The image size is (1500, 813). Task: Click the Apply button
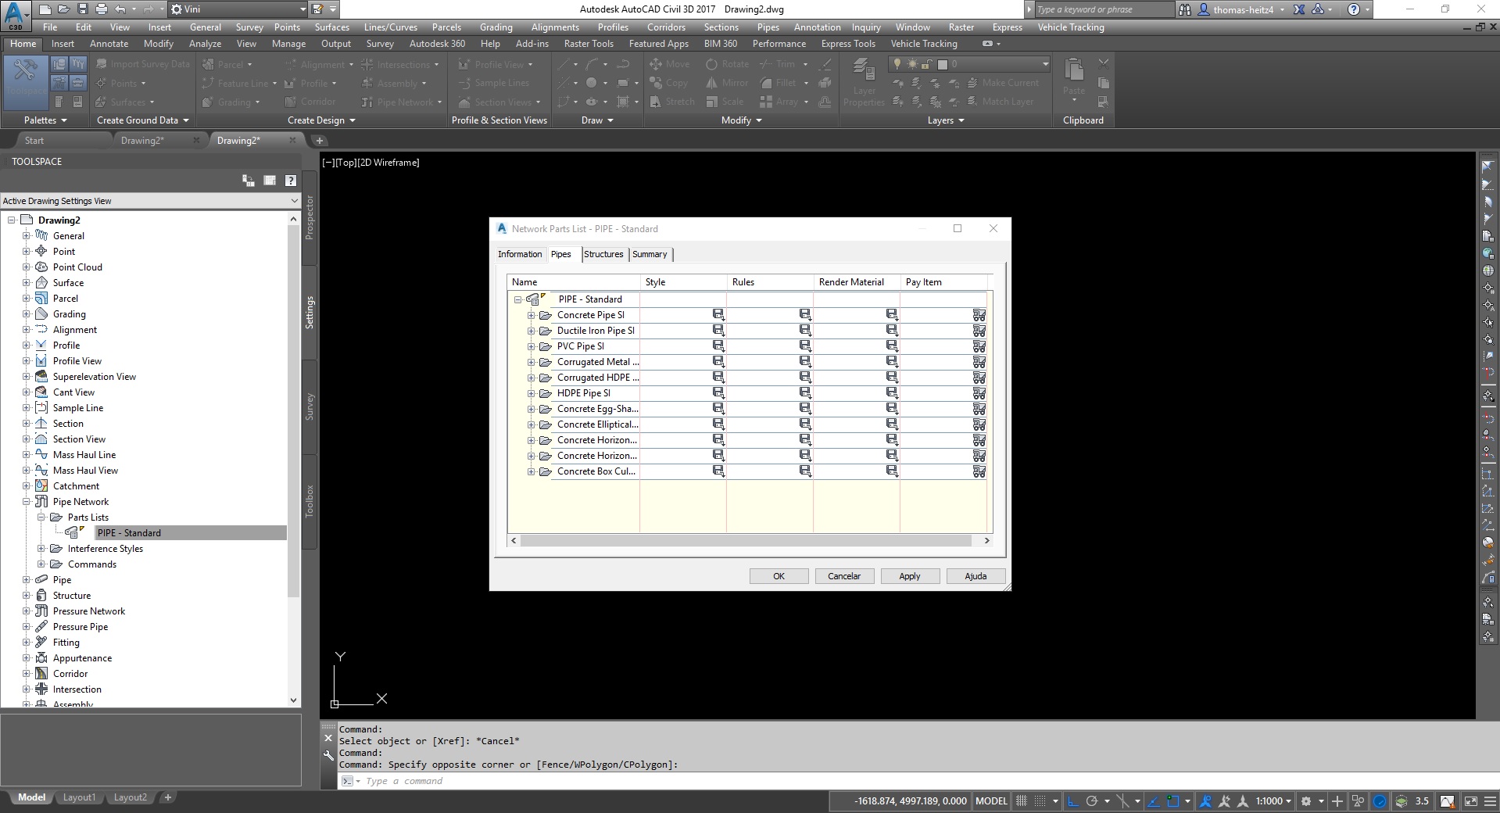[x=910, y=576]
